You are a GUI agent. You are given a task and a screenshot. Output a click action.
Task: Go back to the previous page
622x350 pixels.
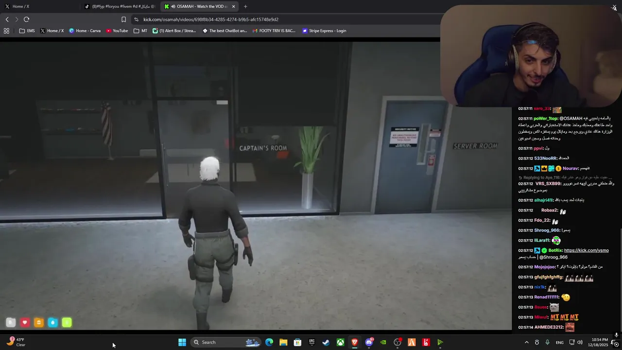coord(7,19)
